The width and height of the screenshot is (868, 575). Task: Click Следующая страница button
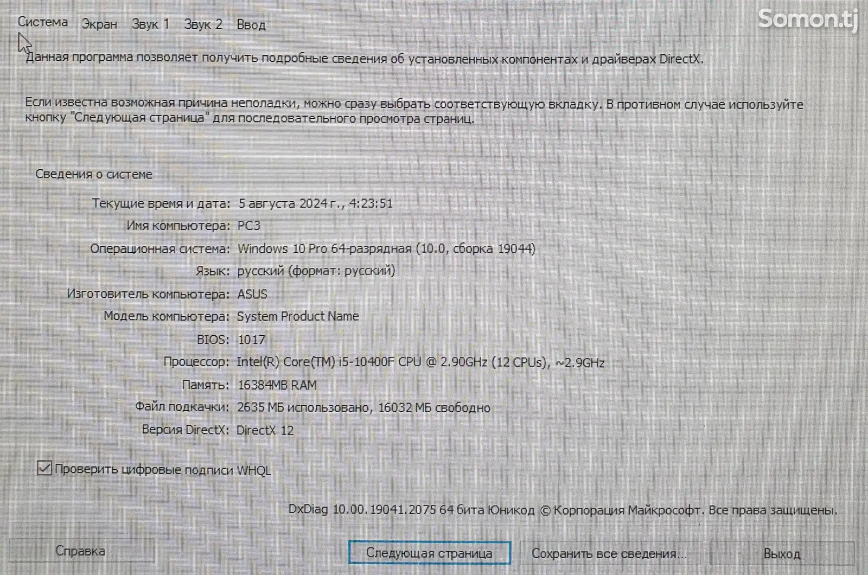pos(429,553)
